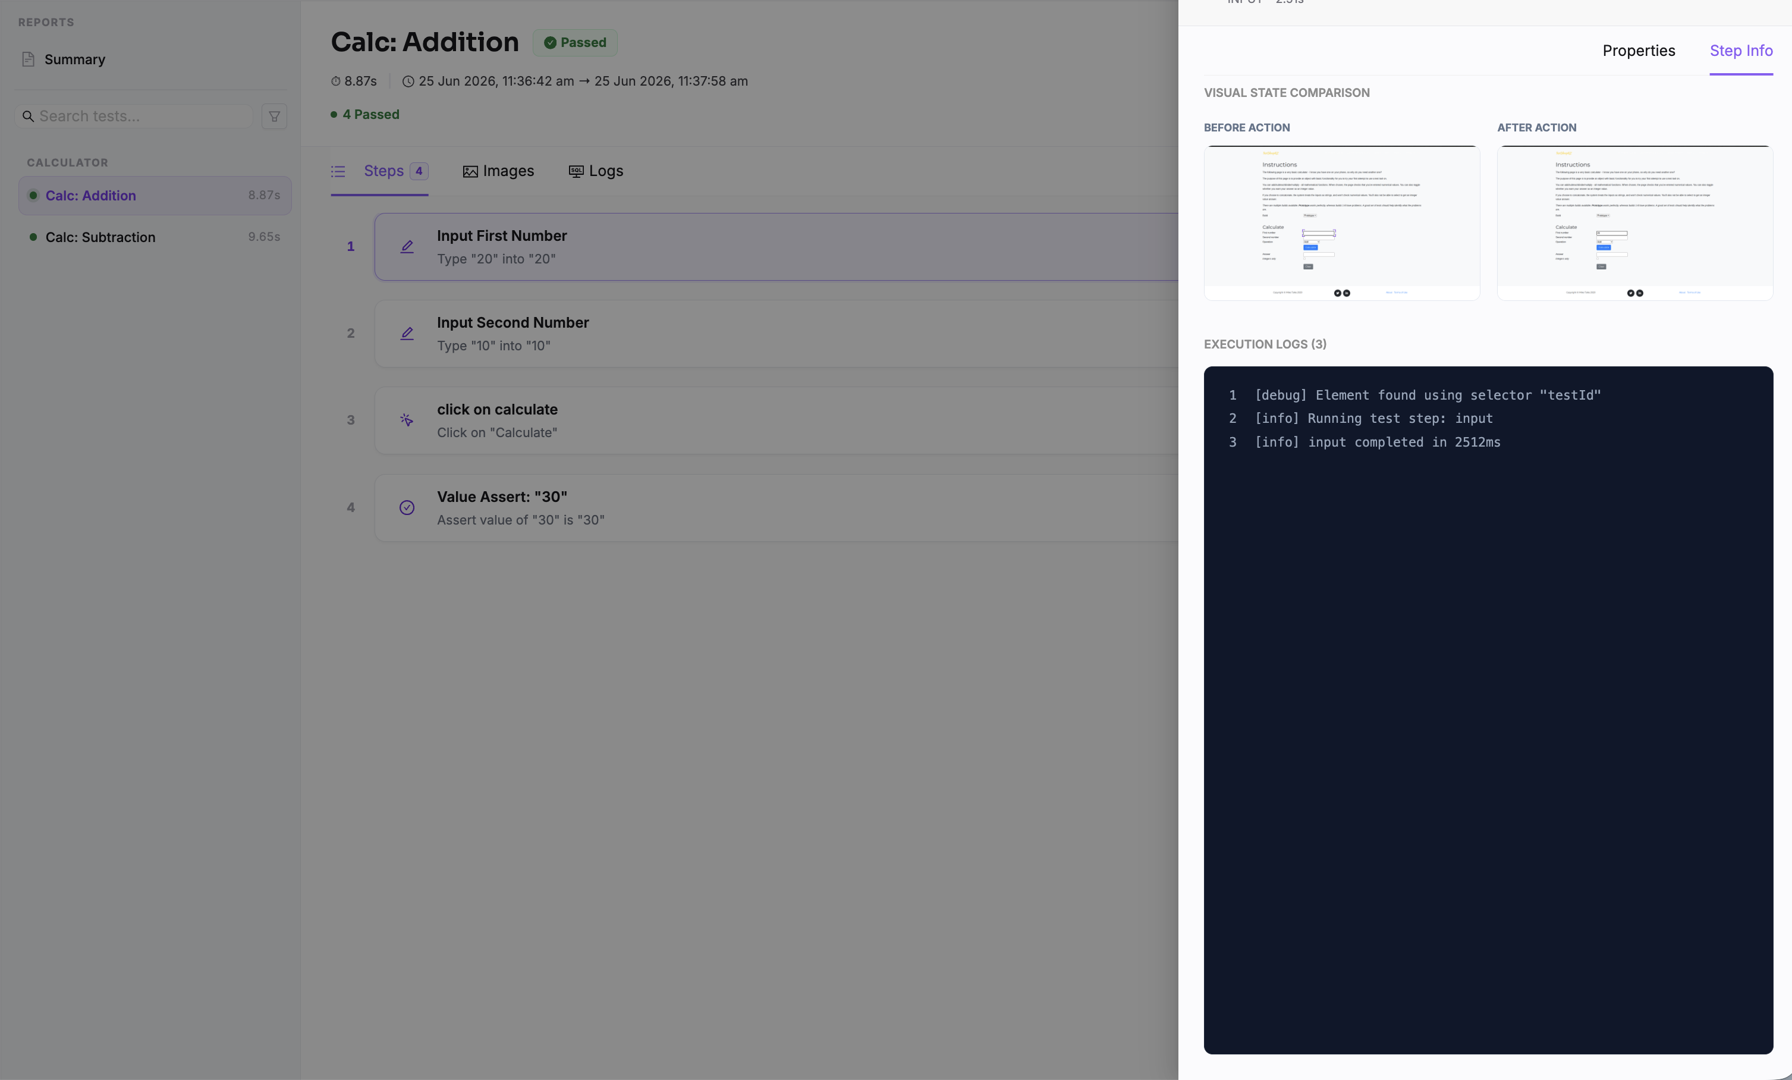Click log line Element found using selector
The image size is (1792, 1080).
tap(1428, 395)
